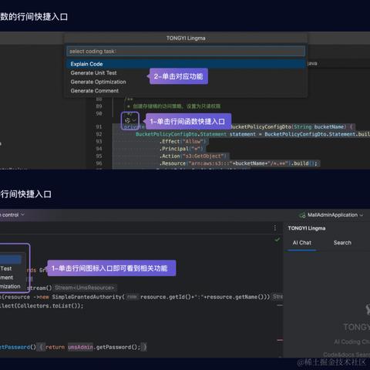Screen dimensions: 370x370
Task: Expand the chevron beside the Lingma inline icon
Action: 134,120
